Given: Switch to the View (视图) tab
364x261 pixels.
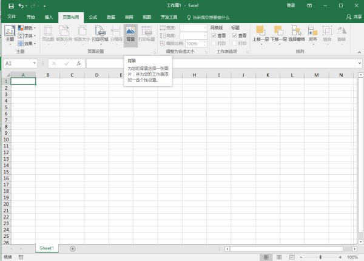Looking at the screenshot, I should [x=147, y=17].
